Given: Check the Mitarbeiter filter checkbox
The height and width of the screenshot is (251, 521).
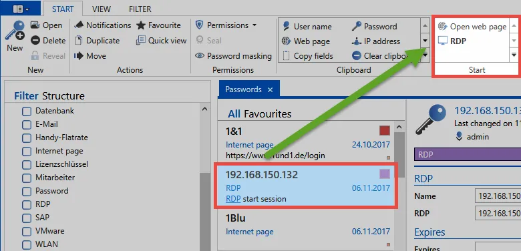Looking at the screenshot, I should [27, 178].
